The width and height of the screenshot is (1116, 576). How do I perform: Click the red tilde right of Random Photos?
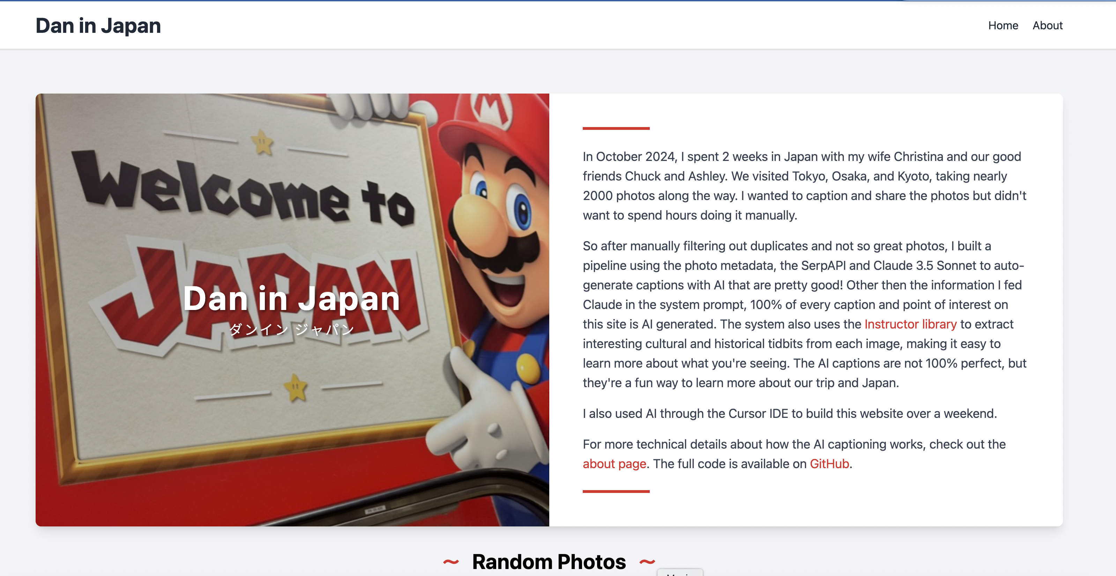647,562
